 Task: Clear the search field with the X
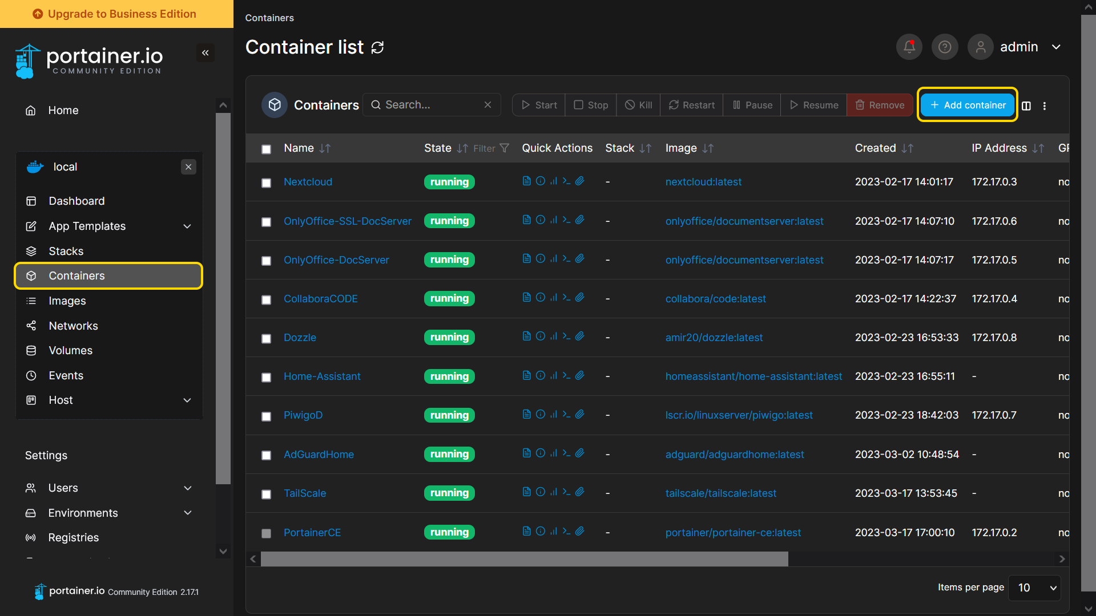(x=487, y=105)
